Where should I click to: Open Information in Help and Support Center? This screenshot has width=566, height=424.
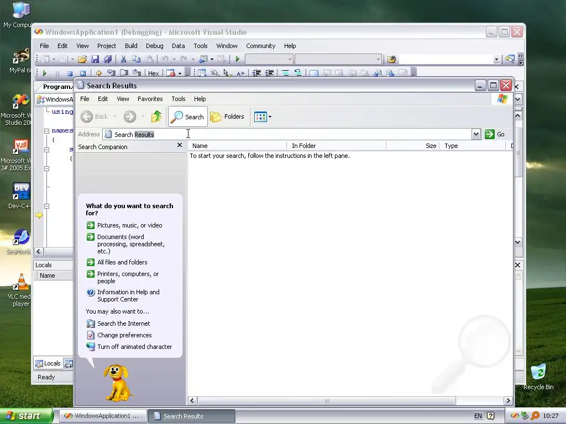[x=123, y=296]
